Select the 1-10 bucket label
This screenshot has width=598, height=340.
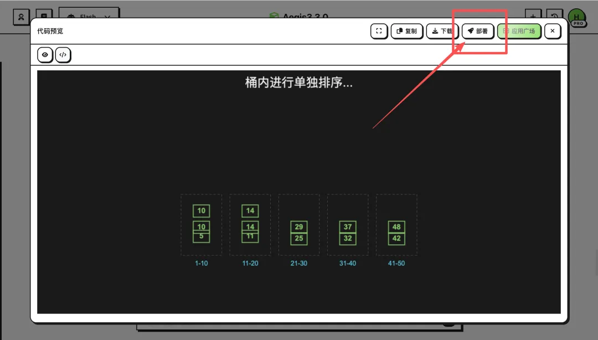[x=202, y=263]
